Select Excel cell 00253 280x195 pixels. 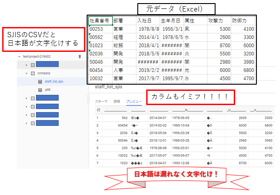coord(100,29)
